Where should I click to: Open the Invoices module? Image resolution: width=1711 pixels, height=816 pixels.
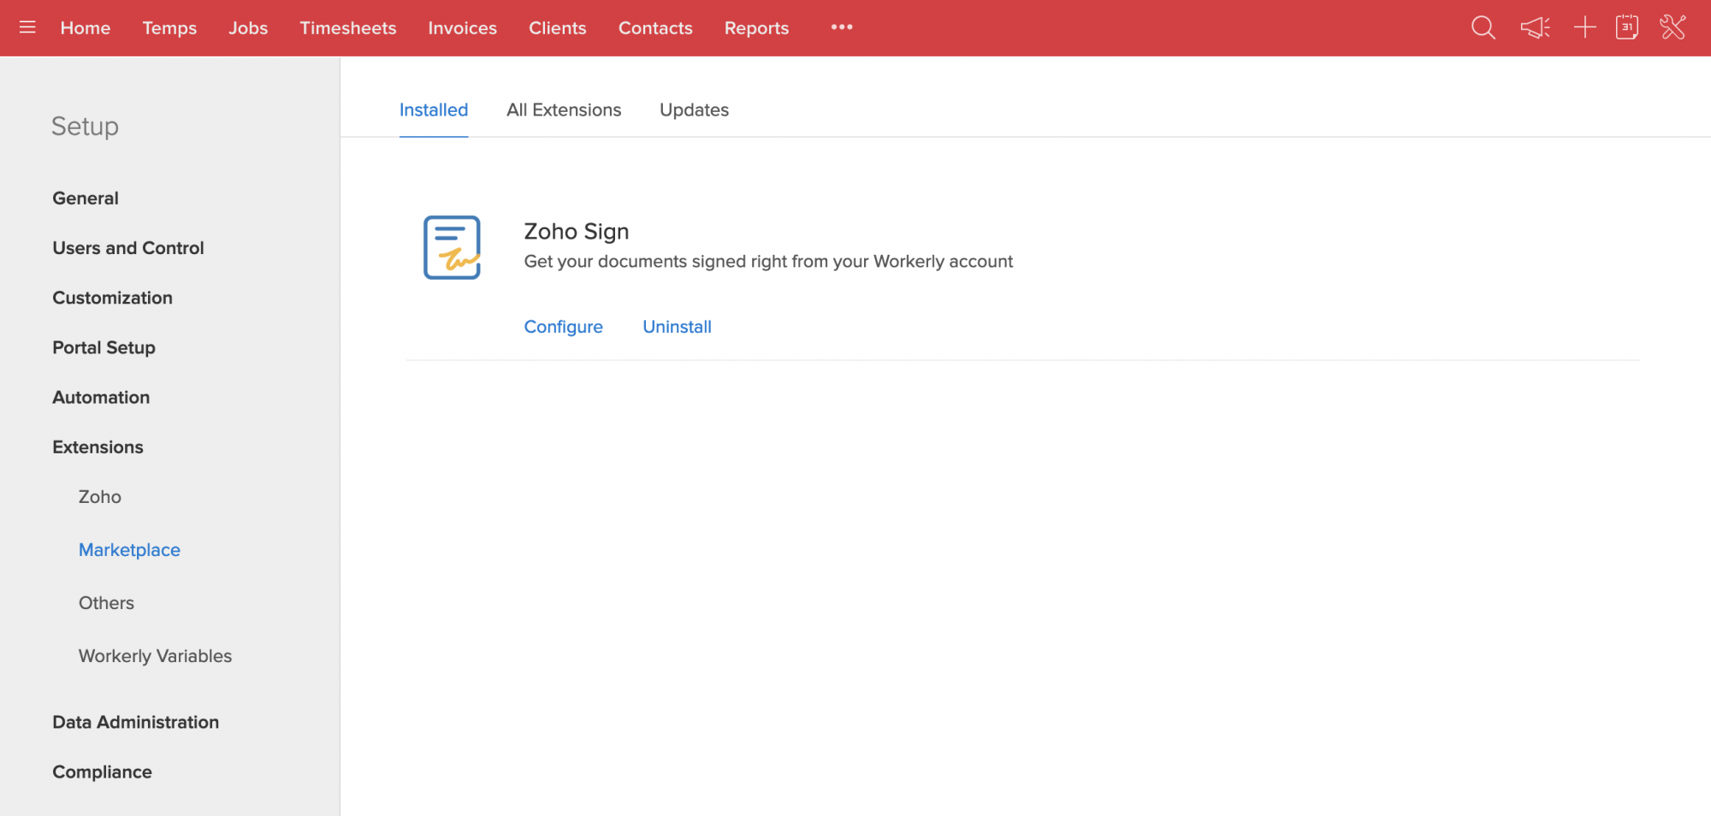click(463, 28)
